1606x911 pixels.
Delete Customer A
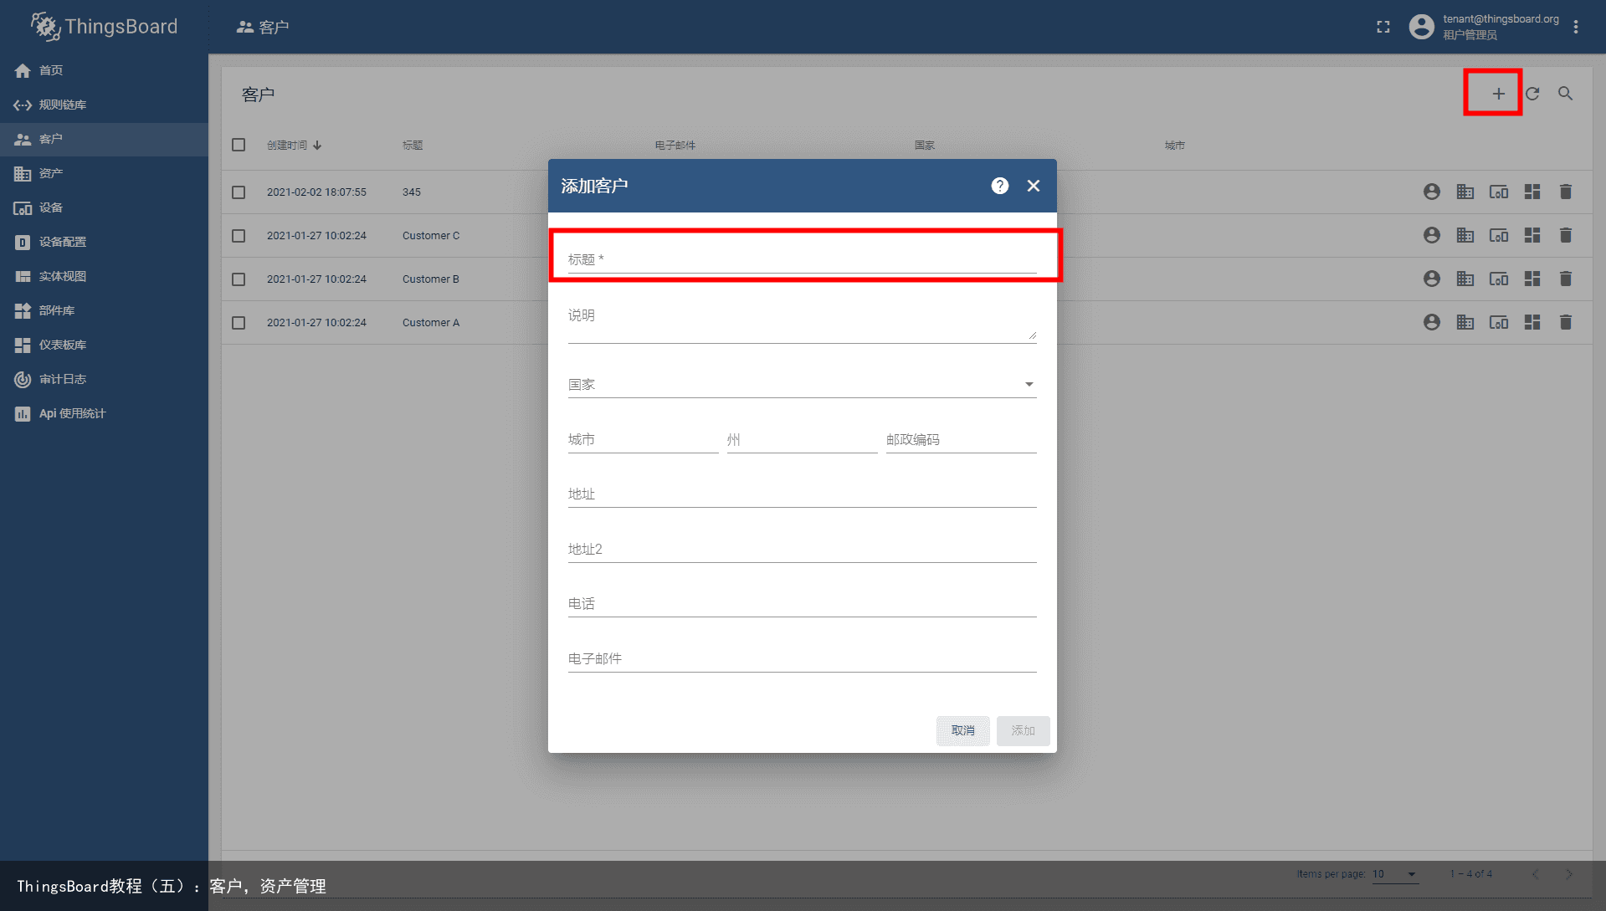pos(1566,322)
